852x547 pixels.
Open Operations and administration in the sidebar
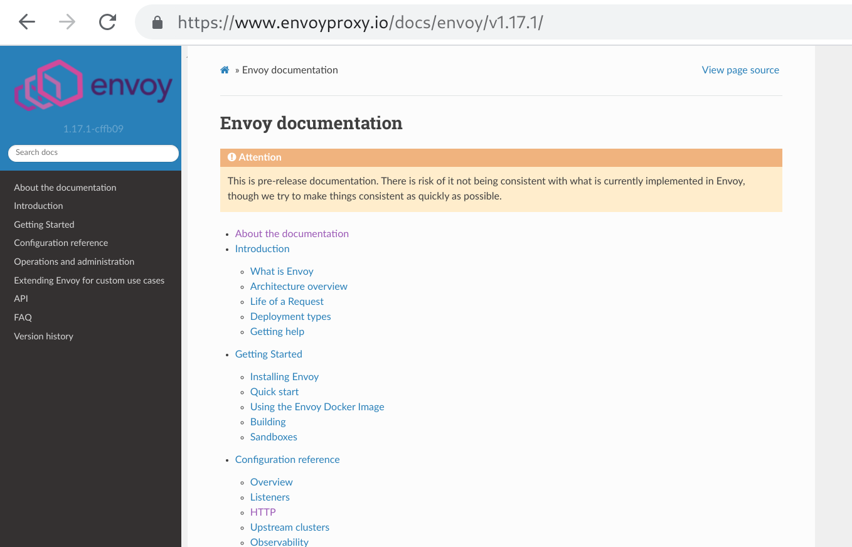click(74, 262)
